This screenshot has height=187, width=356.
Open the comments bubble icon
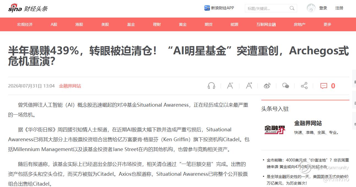coord(324,86)
